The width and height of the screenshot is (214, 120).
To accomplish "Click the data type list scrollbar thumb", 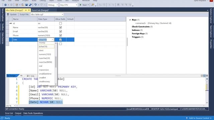I will [x=56, y=62].
